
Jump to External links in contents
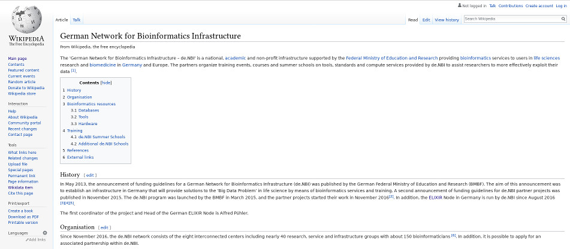(80, 157)
